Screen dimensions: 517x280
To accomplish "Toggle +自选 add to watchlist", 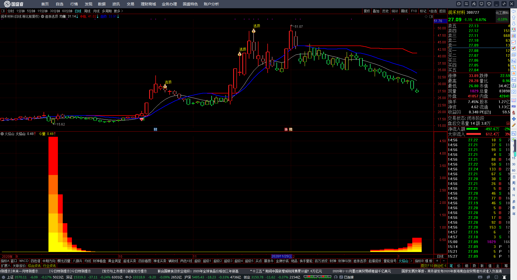I will 433,11.
